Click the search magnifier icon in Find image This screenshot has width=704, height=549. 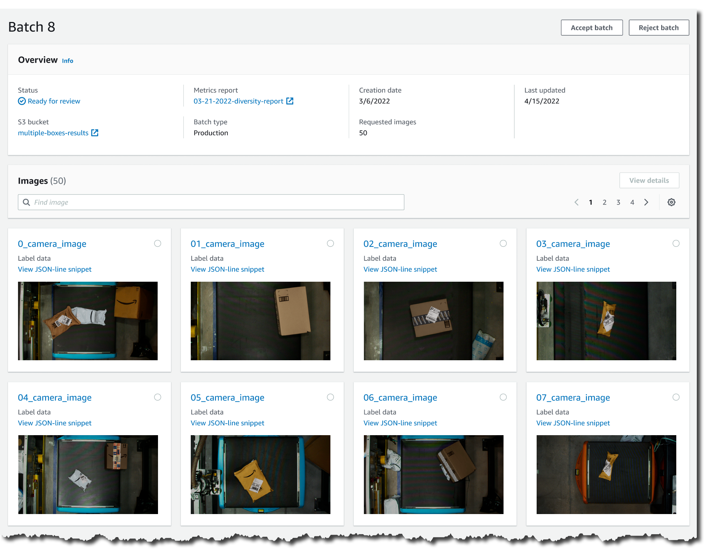coord(26,202)
